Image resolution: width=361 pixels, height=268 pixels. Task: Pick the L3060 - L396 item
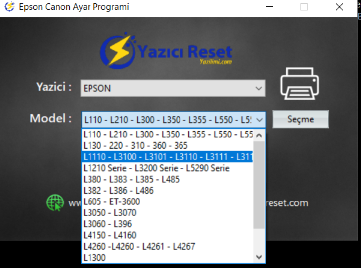tap(168, 224)
